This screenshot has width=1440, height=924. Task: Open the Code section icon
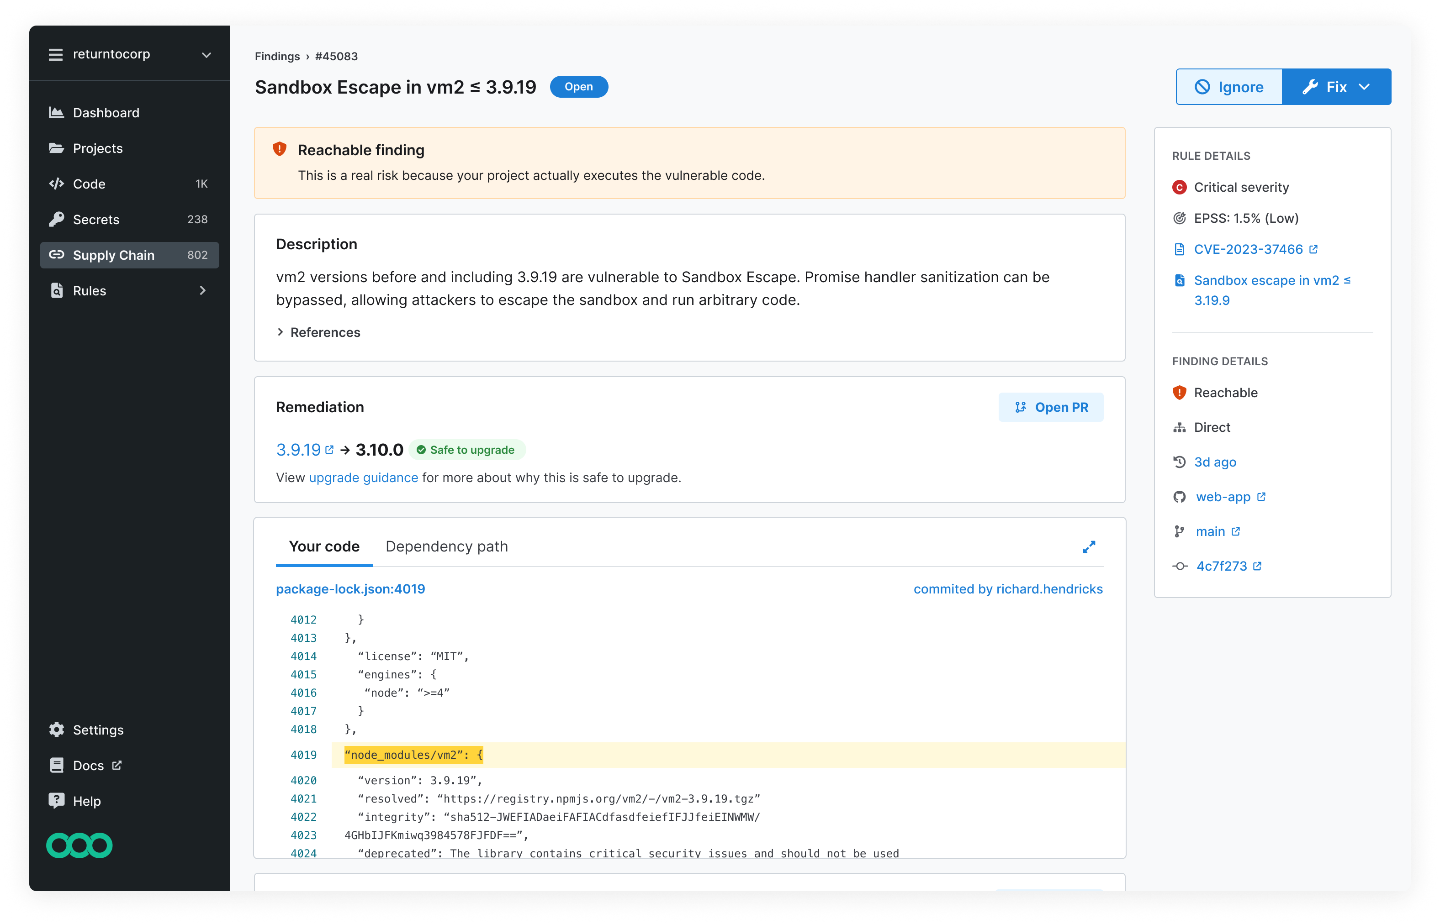click(57, 184)
